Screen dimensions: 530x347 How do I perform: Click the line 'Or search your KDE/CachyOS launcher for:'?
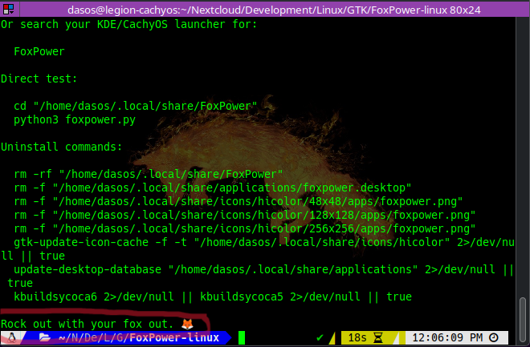pyautogui.click(x=128, y=24)
